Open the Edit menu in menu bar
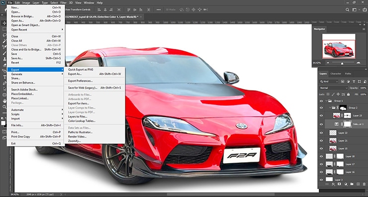 tap(17, 3)
